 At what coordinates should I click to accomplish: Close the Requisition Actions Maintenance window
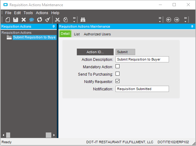(x=188, y=5)
